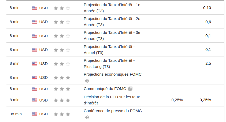Screen dimensions: 226x122
Task: Click US flag in Décision de la FED row
Action: (x=35, y=100)
